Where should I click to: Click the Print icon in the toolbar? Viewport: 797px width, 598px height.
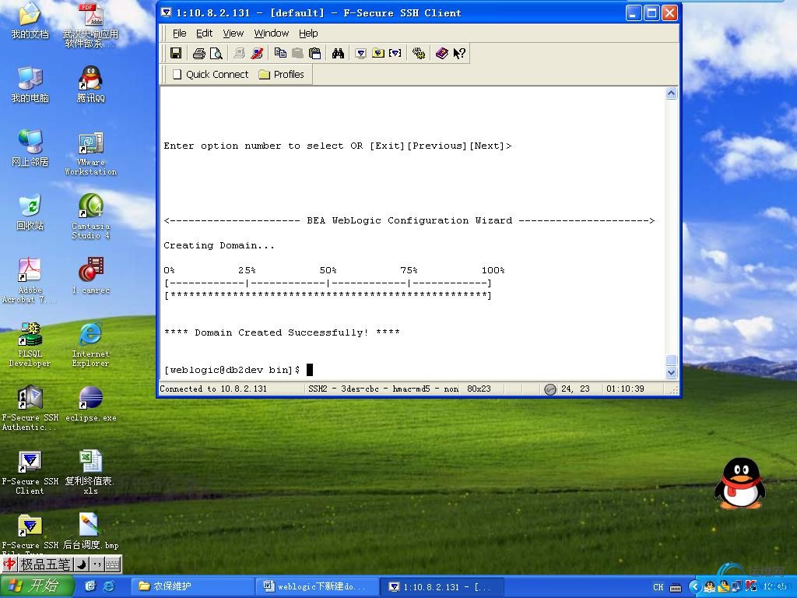pyautogui.click(x=198, y=53)
